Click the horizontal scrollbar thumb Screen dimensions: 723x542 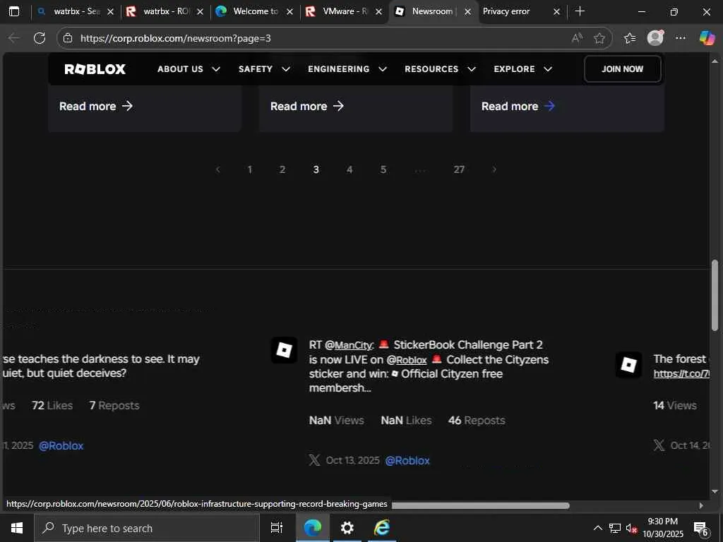point(480,505)
